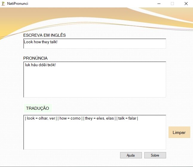Click empty area inside the Pronúncia text box
This screenshot has width=193, height=167.
tap(94, 83)
